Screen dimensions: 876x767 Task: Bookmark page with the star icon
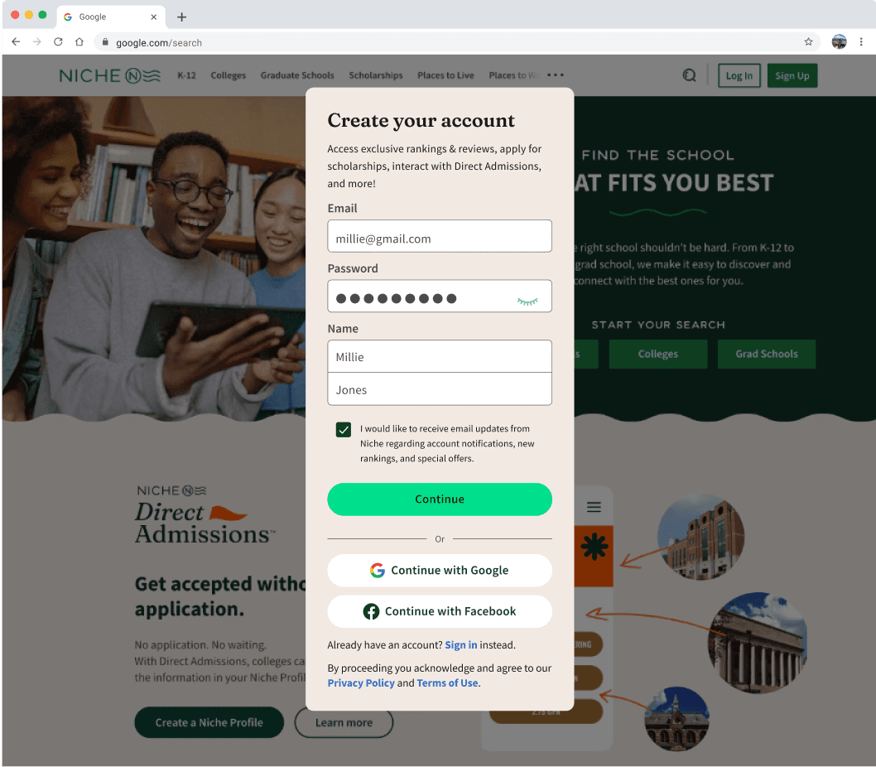click(808, 42)
